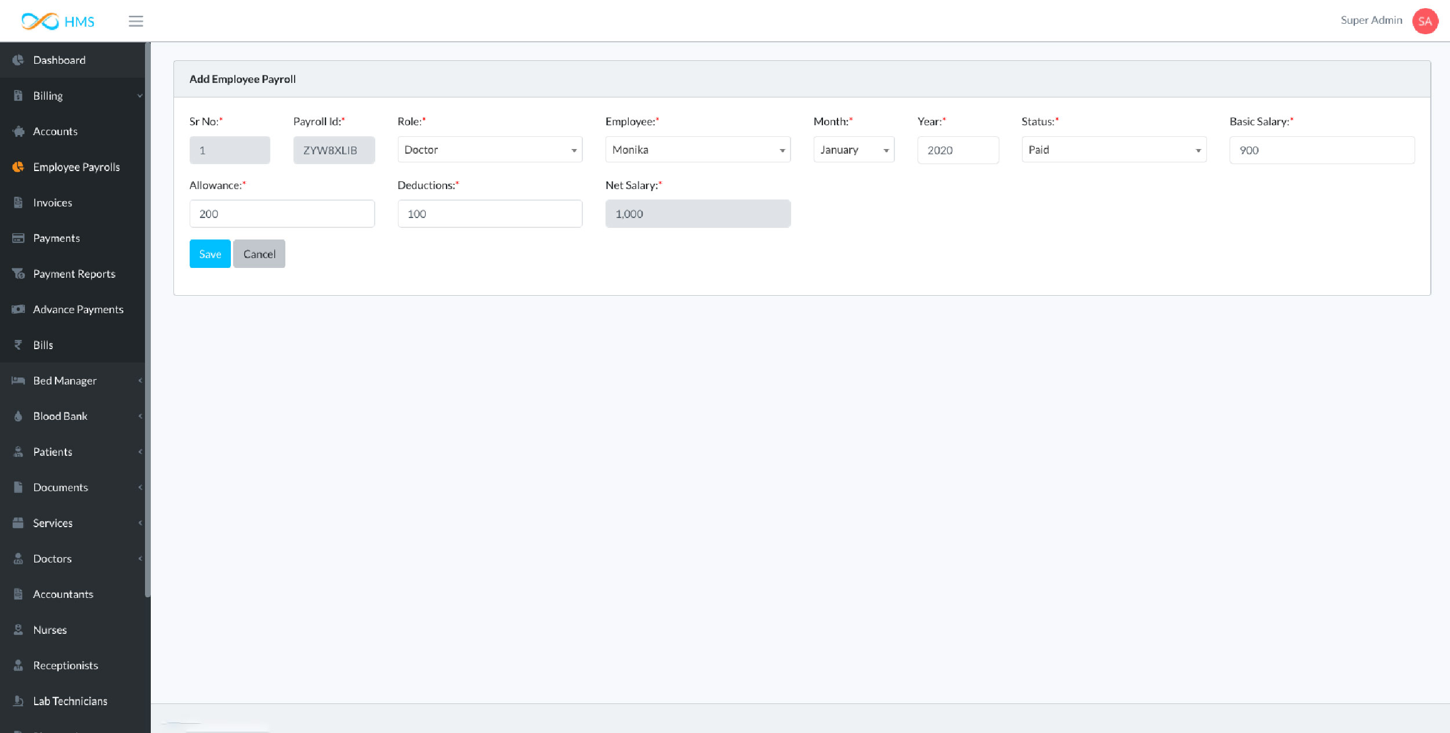
Task: Click the Payments credit card icon
Action: 18,238
